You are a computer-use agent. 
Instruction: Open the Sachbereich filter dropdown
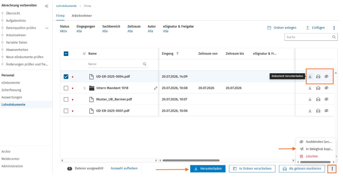coord(111,29)
